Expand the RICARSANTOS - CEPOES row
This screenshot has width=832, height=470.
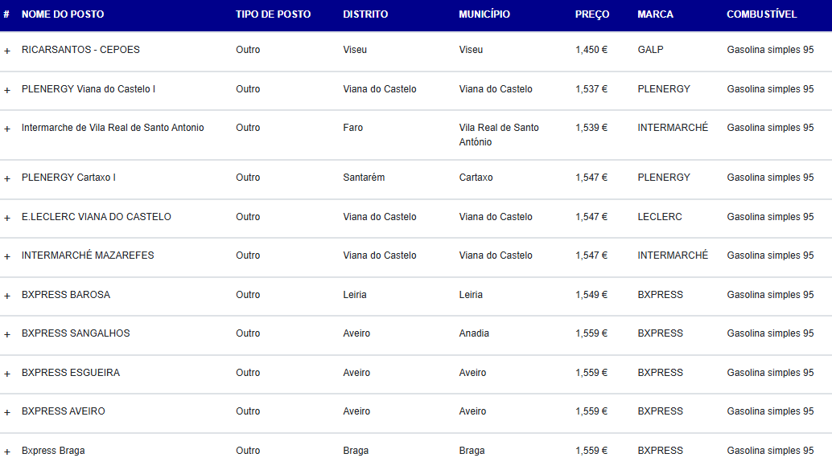[7, 51]
